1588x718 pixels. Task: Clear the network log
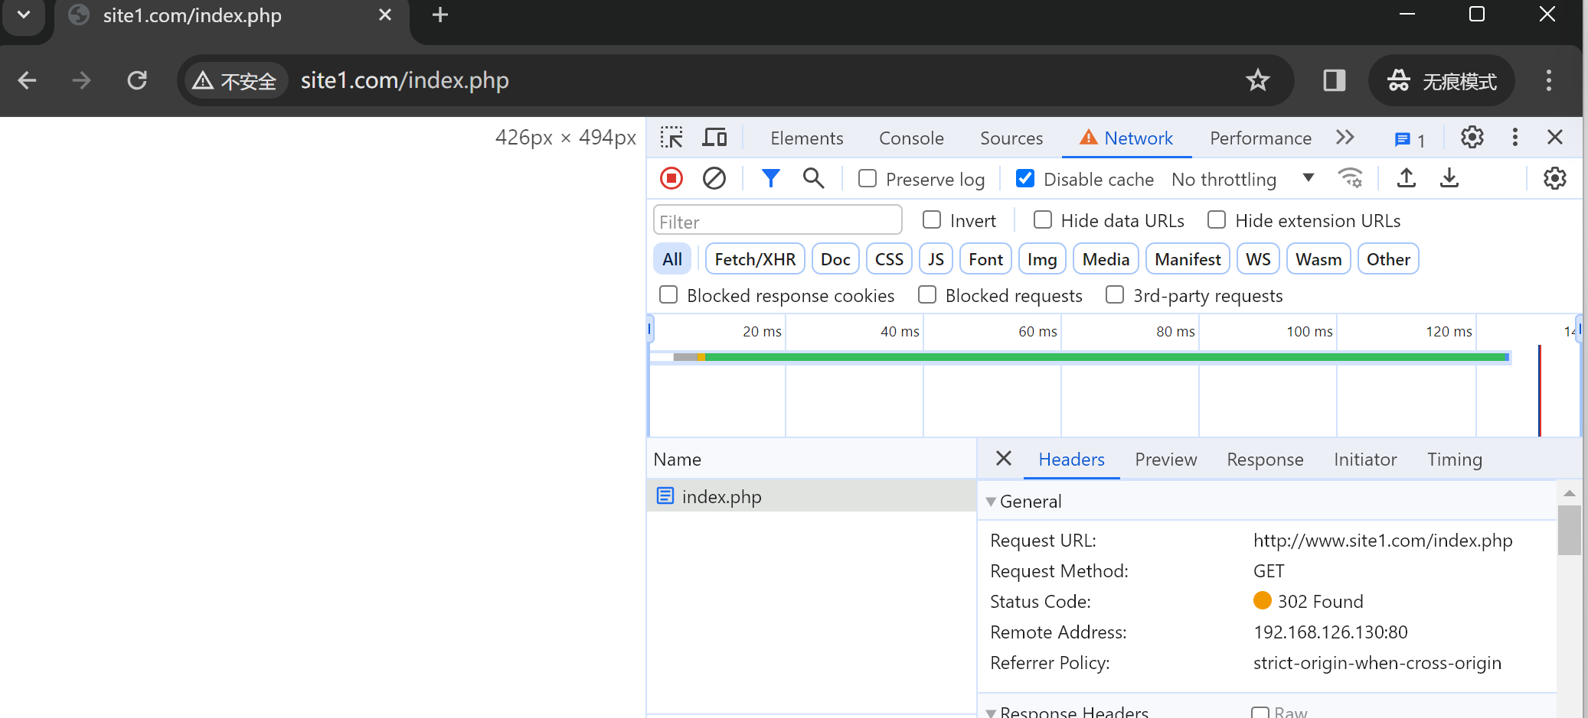(714, 179)
